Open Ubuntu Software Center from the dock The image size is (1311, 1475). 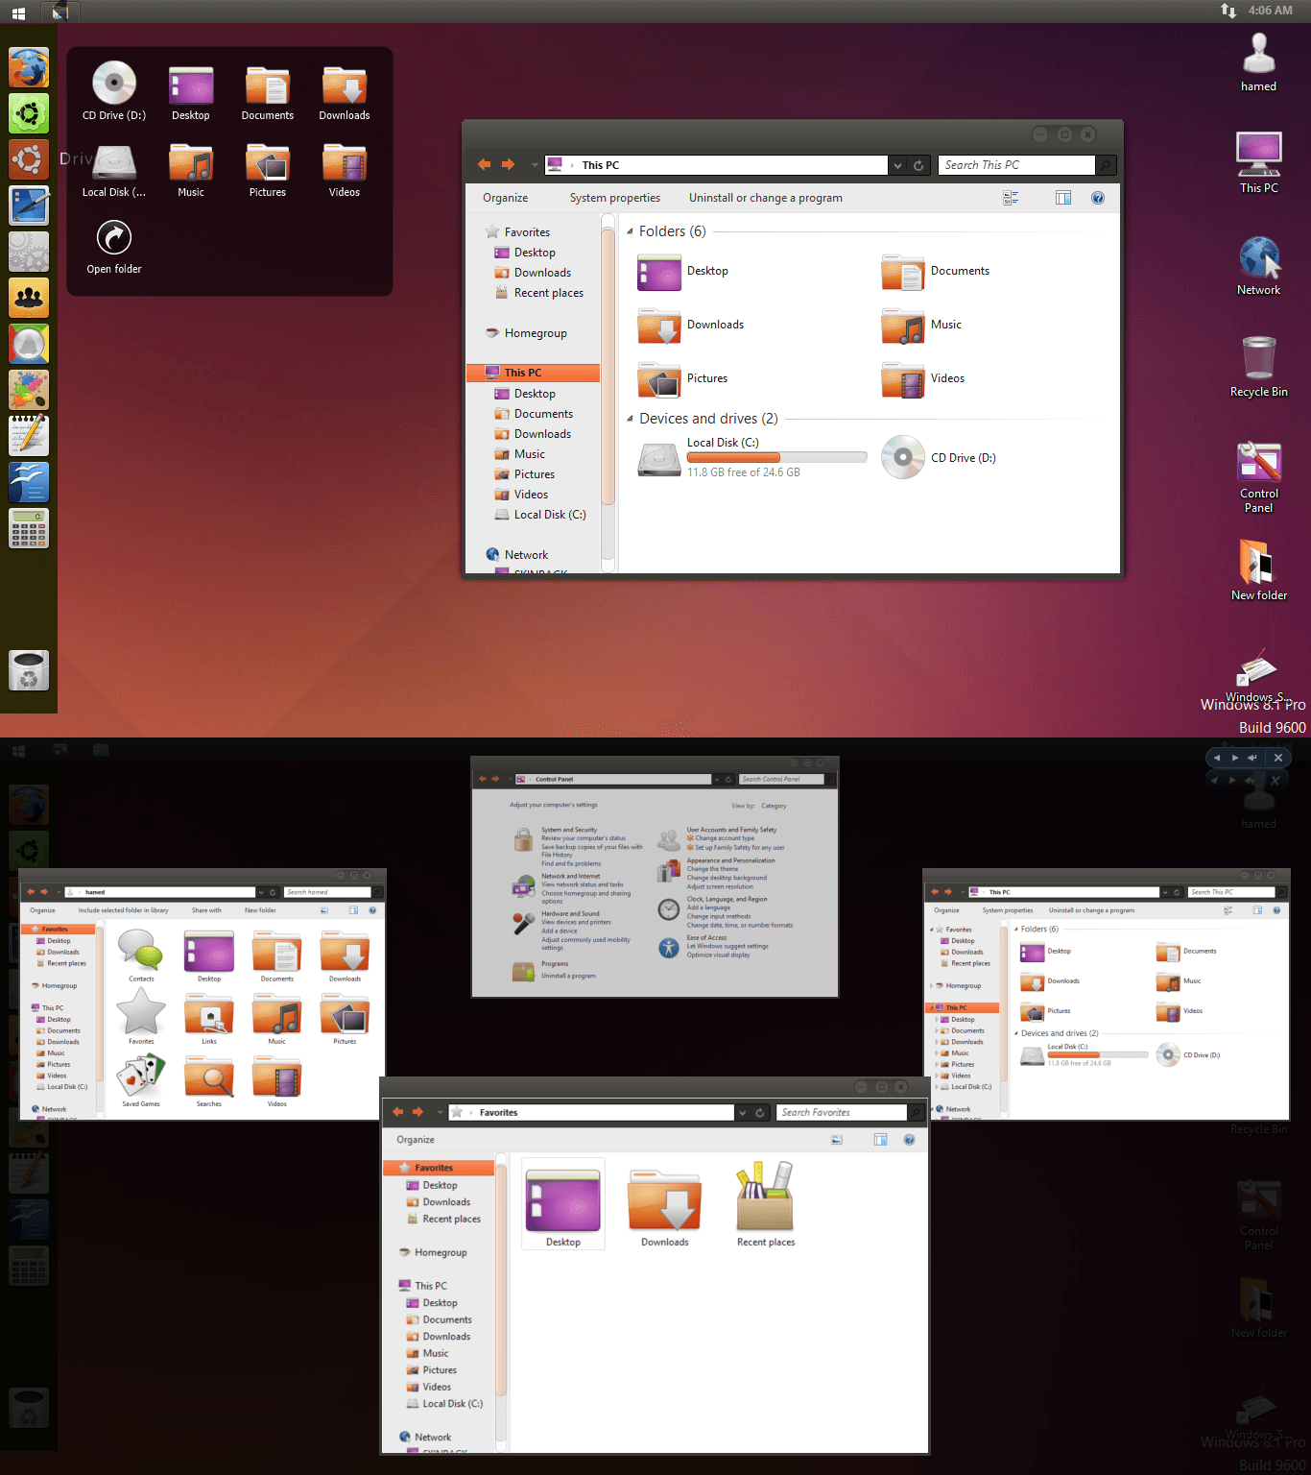tap(29, 114)
